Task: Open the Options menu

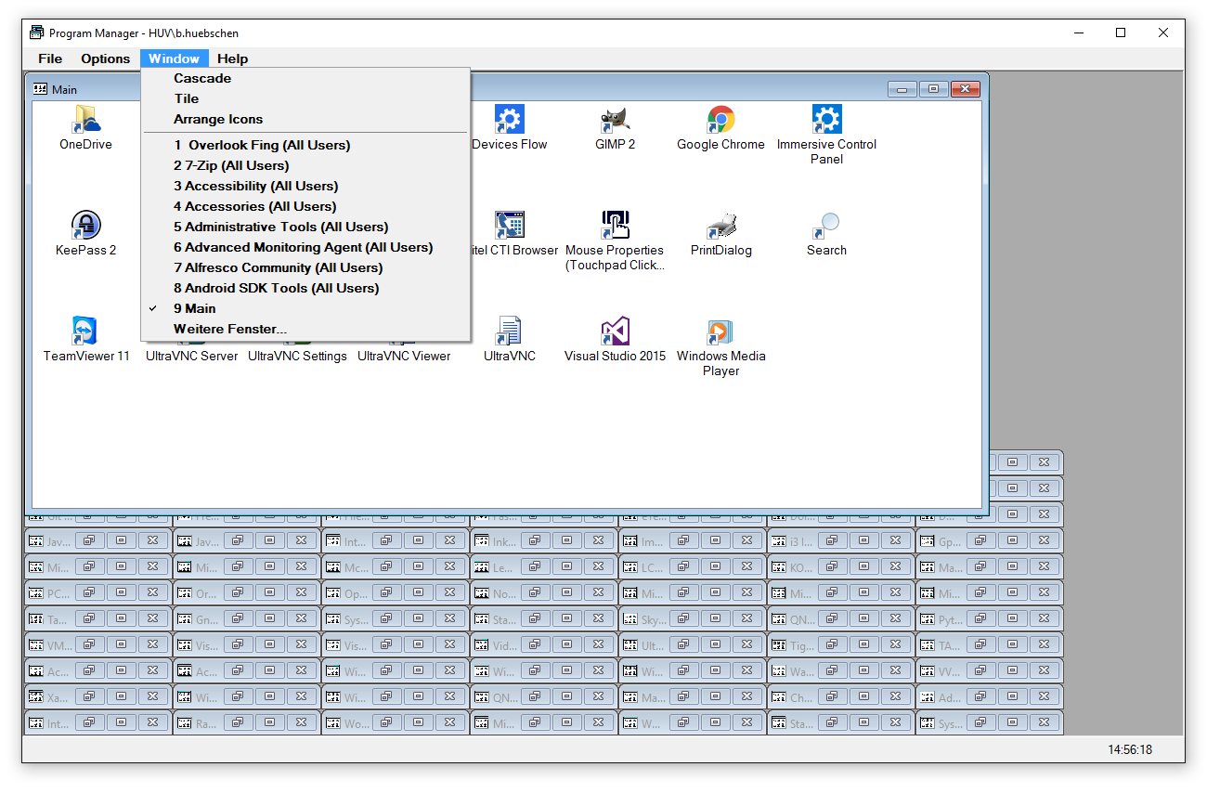Action: pos(105,58)
